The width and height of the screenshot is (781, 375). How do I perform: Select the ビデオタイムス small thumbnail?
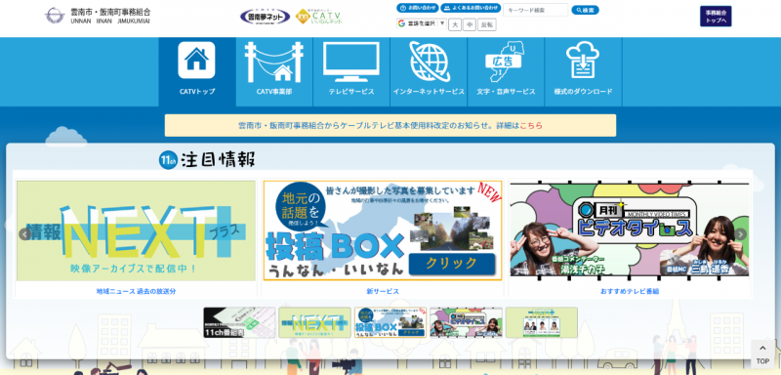467,322
